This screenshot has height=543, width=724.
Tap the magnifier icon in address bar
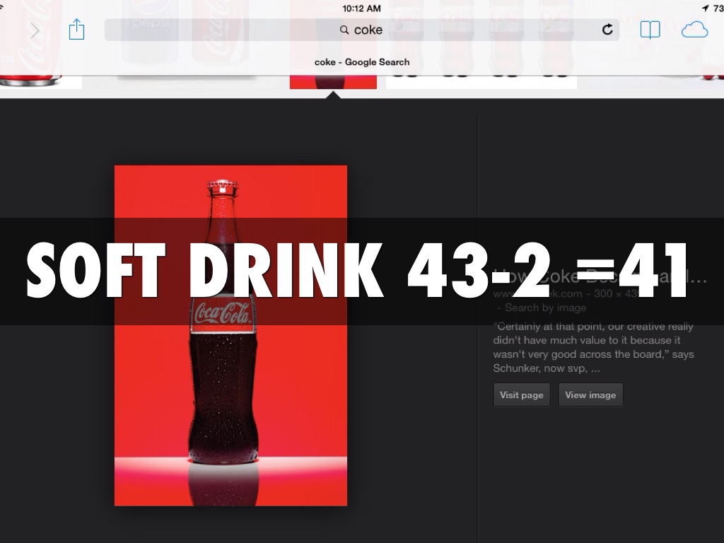pyautogui.click(x=344, y=30)
